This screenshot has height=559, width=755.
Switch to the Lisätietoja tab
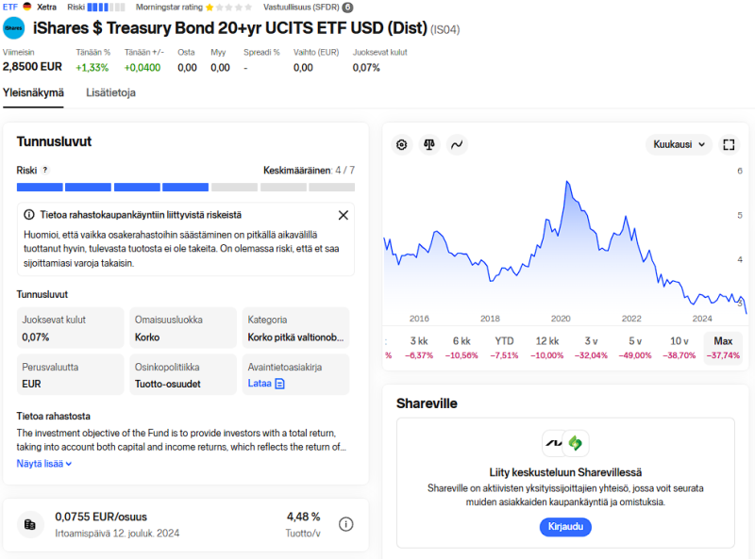(110, 92)
